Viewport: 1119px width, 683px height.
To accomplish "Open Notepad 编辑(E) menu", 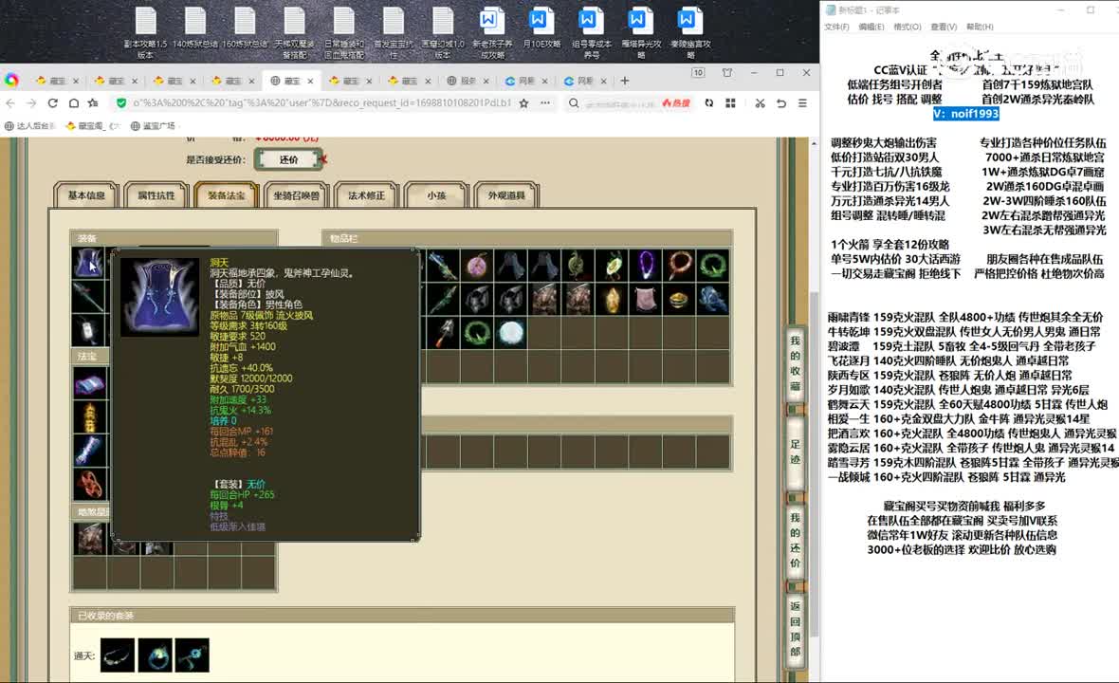I will 871,28.
